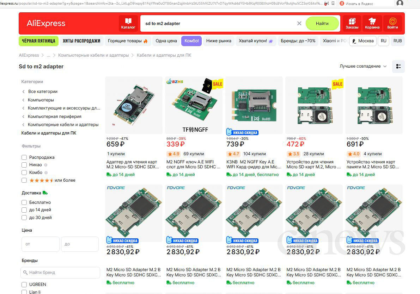
Task: Expand the collapsed breadcrumb ellipsis
Action: coord(49,55)
